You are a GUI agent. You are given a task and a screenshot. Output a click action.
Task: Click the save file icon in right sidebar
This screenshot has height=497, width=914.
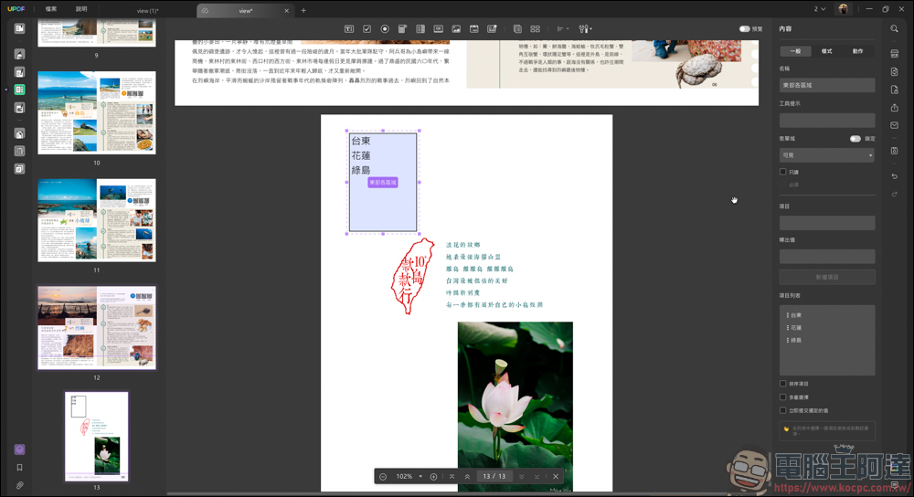894,151
